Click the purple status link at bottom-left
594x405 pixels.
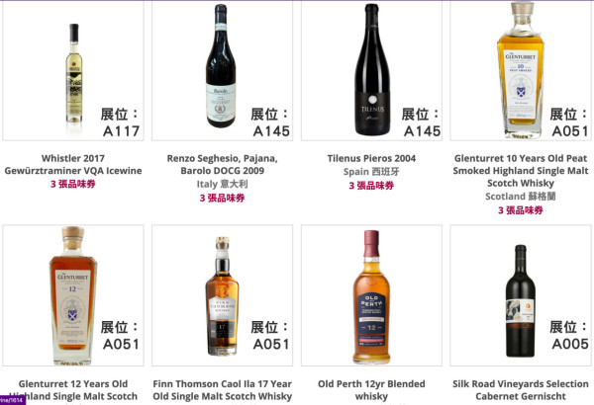13,400
